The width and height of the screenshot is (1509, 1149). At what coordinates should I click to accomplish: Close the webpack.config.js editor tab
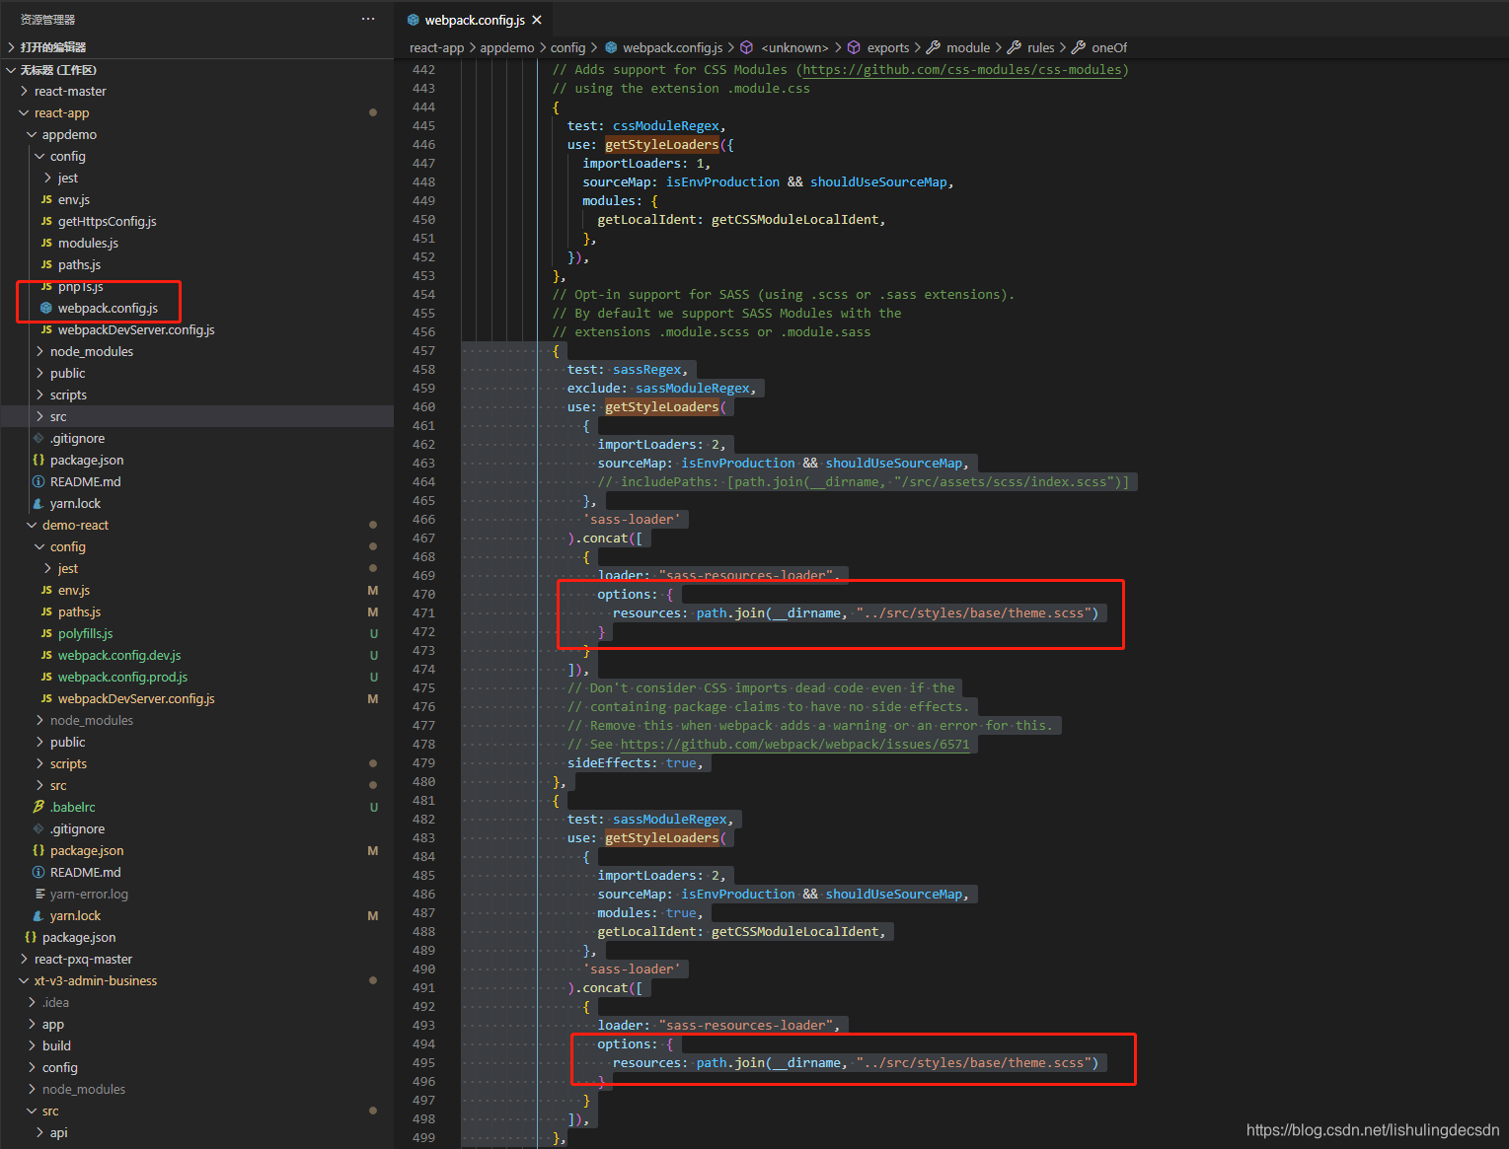(x=537, y=20)
